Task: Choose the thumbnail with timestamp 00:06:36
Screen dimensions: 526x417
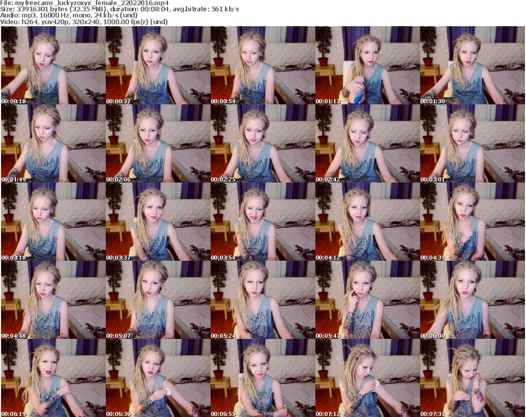Action: coord(158,378)
